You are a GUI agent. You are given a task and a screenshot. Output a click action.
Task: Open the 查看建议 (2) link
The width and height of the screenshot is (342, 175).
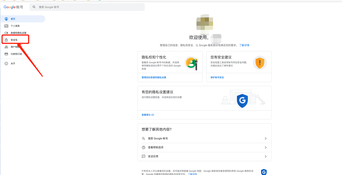(148, 115)
